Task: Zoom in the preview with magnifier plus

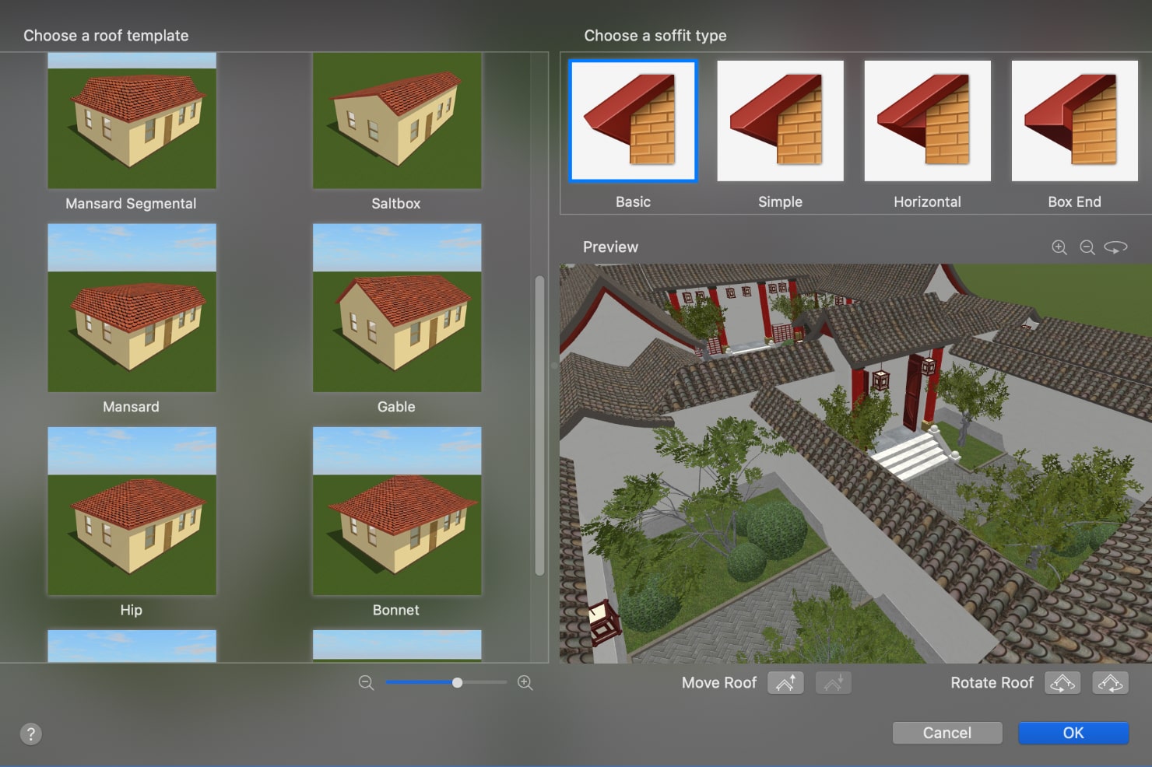Action: click(x=1059, y=247)
